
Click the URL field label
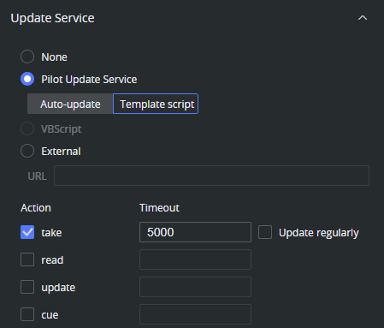pyautogui.click(x=38, y=176)
